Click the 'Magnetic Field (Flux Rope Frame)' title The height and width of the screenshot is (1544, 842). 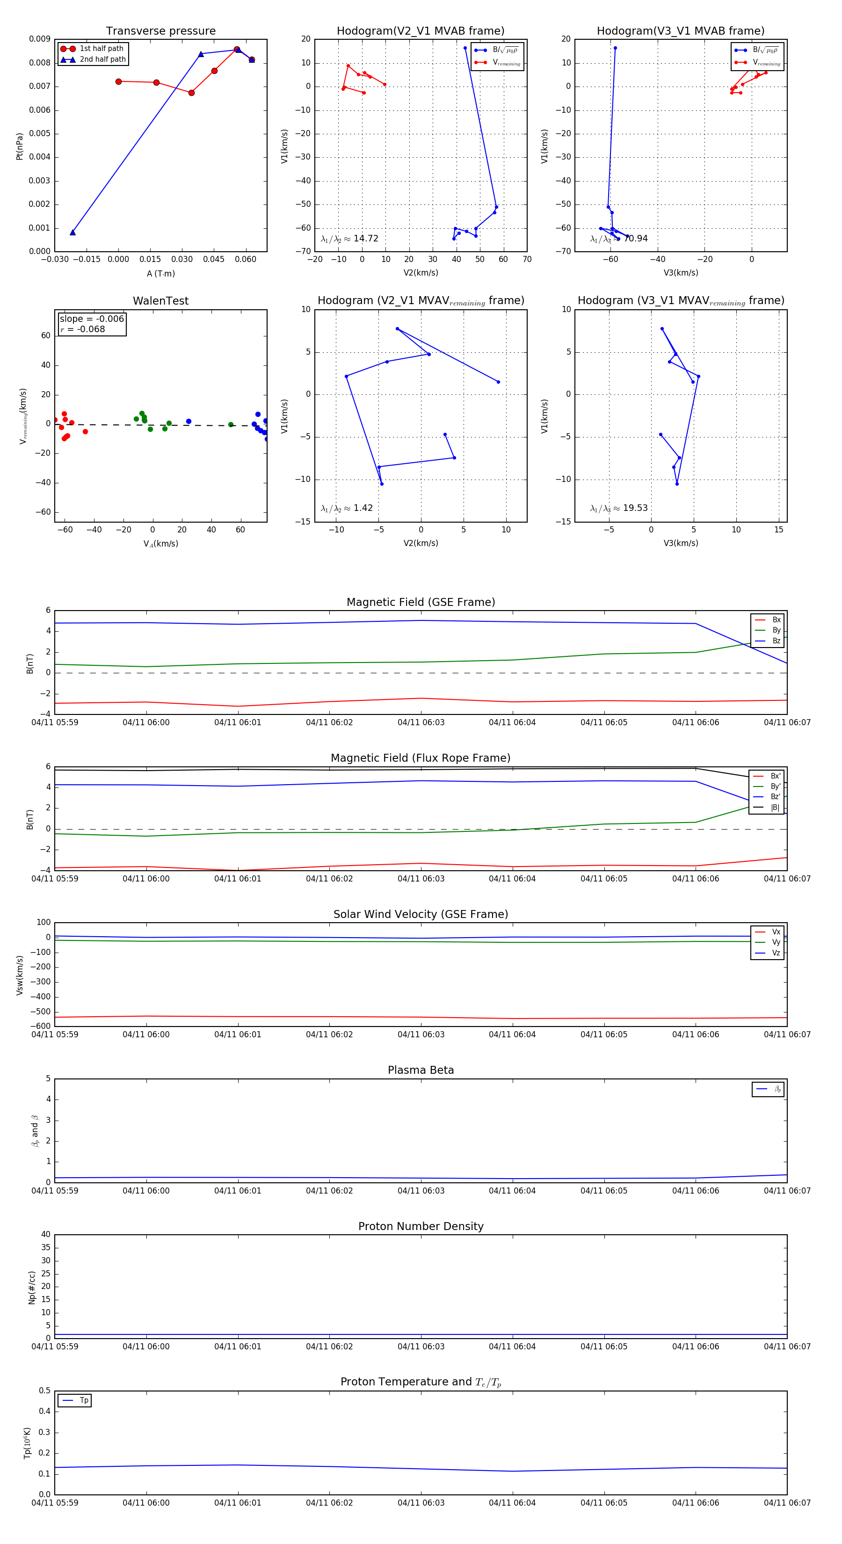(421, 758)
